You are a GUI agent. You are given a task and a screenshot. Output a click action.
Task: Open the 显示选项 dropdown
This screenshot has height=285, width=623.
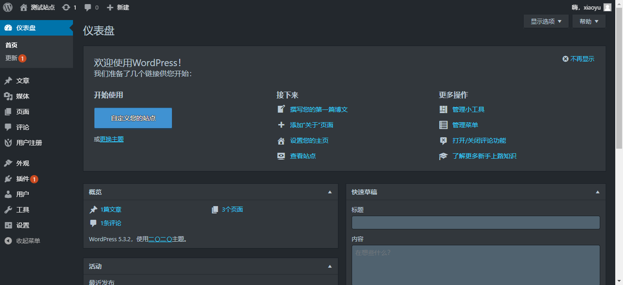pyautogui.click(x=546, y=21)
